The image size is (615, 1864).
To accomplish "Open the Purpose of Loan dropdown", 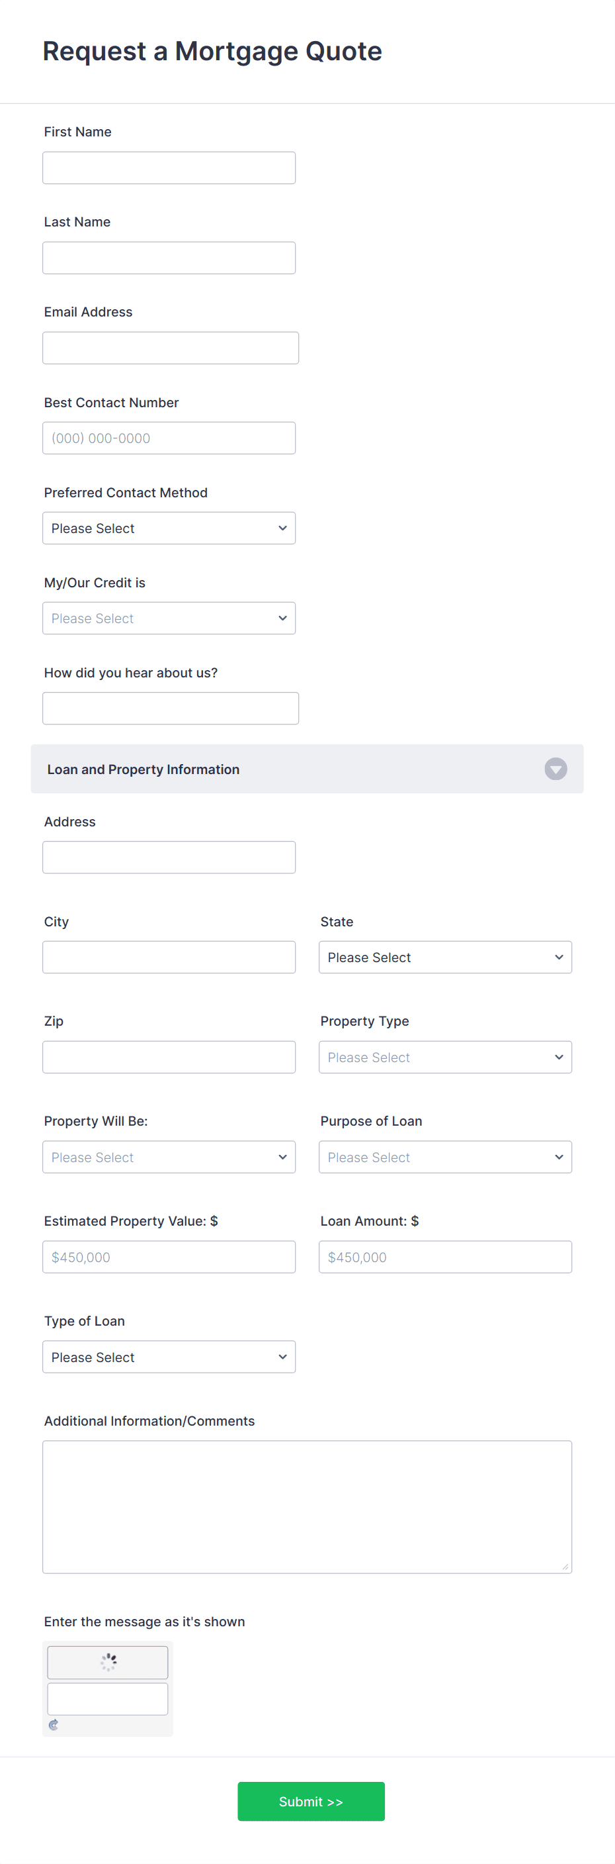I will point(444,1156).
